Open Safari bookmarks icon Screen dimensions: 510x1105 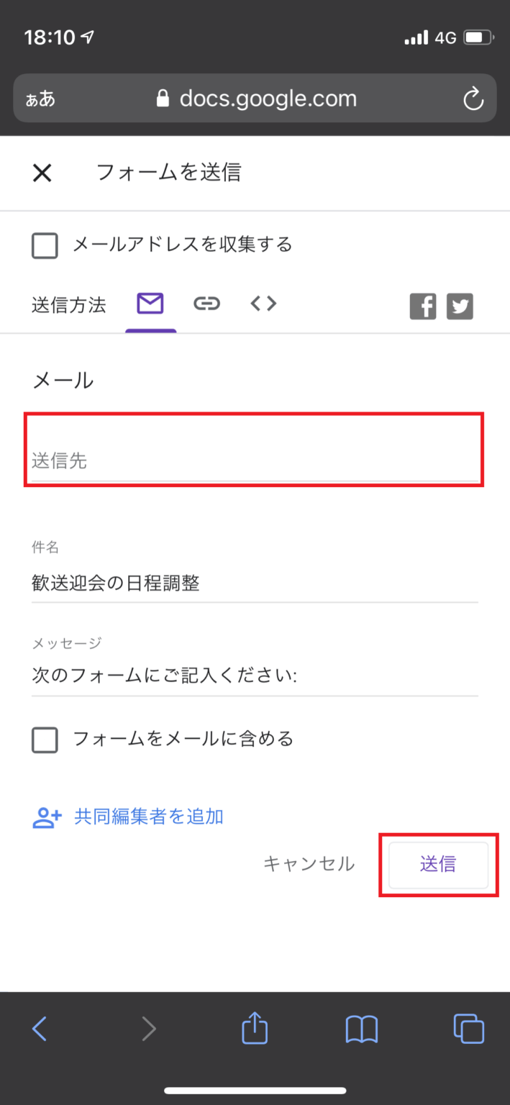tap(361, 1029)
